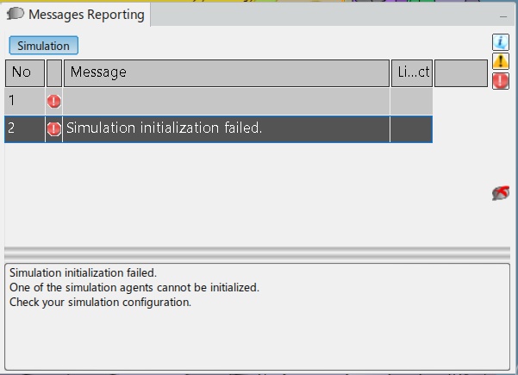Click the icon type column header
Image resolution: width=518 pixels, height=375 pixels.
coord(54,73)
